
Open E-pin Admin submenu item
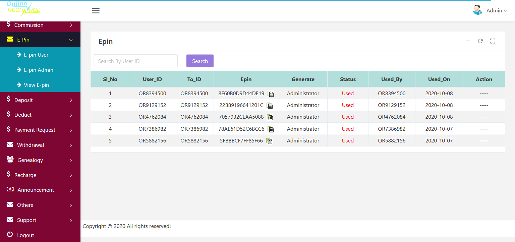pos(40,70)
